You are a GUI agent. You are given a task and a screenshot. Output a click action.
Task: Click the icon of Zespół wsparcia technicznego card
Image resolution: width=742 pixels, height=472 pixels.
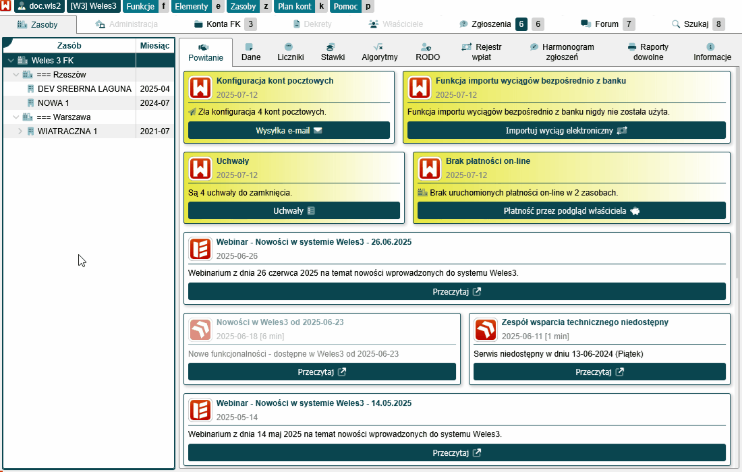[x=486, y=330]
